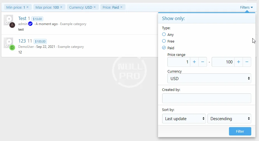Collapse the Filters menu

coord(246,8)
